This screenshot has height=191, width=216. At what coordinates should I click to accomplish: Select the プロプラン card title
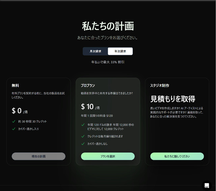pyautogui.click(x=88, y=86)
